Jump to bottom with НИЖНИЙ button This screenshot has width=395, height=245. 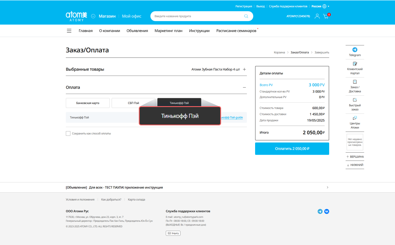pyautogui.click(x=355, y=165)
